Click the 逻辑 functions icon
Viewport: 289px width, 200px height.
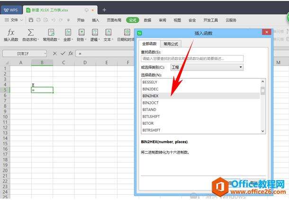pos(95,32)
